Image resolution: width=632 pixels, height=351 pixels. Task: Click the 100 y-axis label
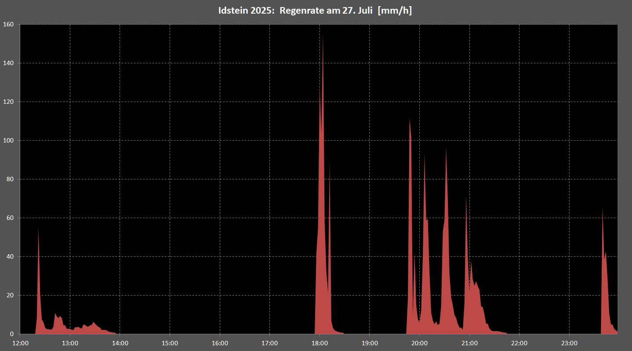click(9, 140)
